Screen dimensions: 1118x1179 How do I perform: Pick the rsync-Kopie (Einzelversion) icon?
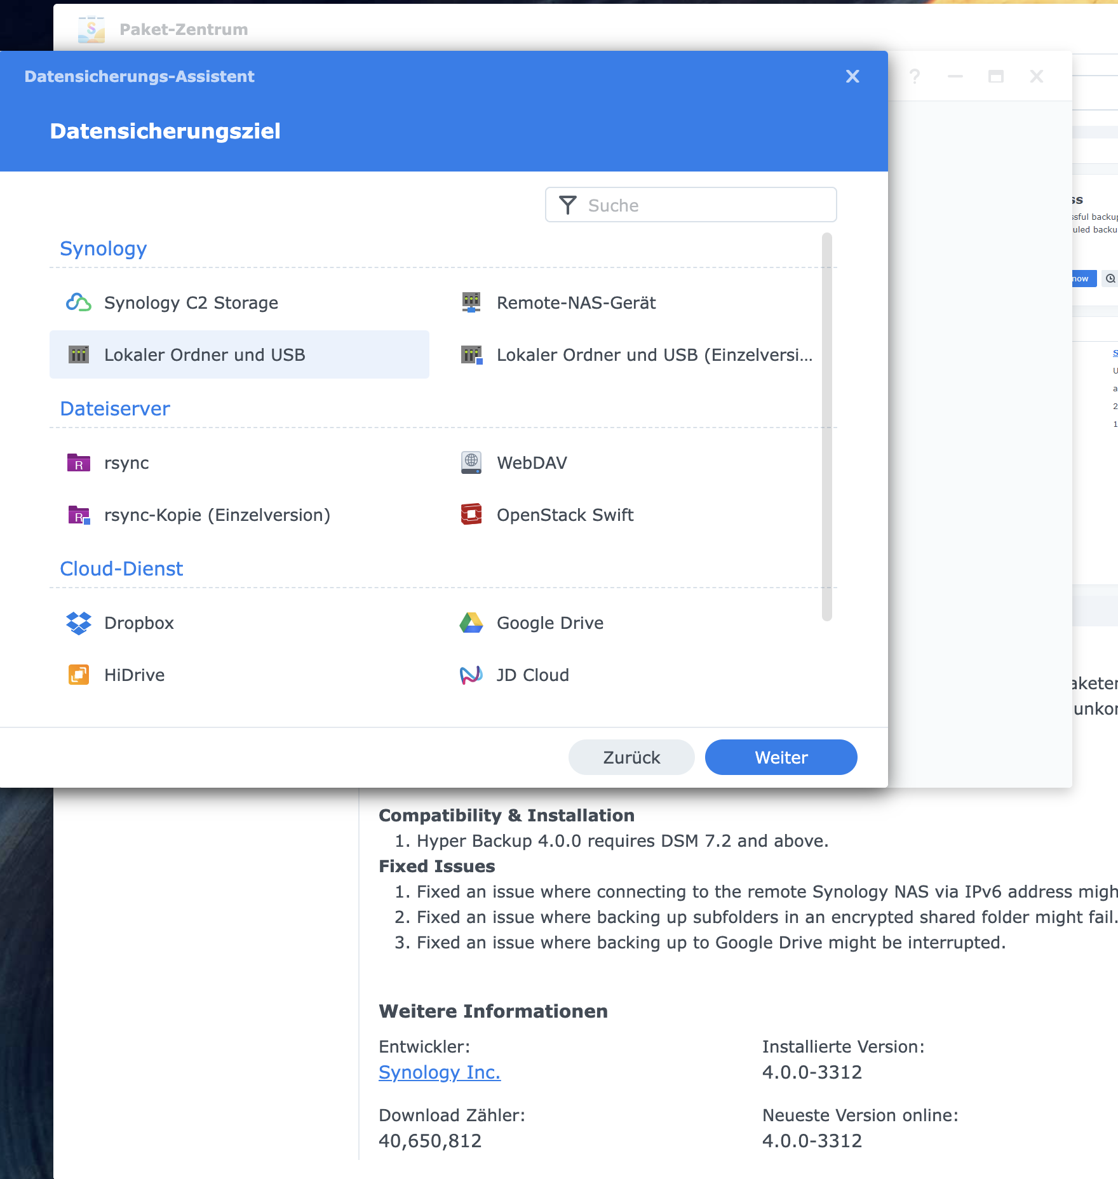(79, 515)
